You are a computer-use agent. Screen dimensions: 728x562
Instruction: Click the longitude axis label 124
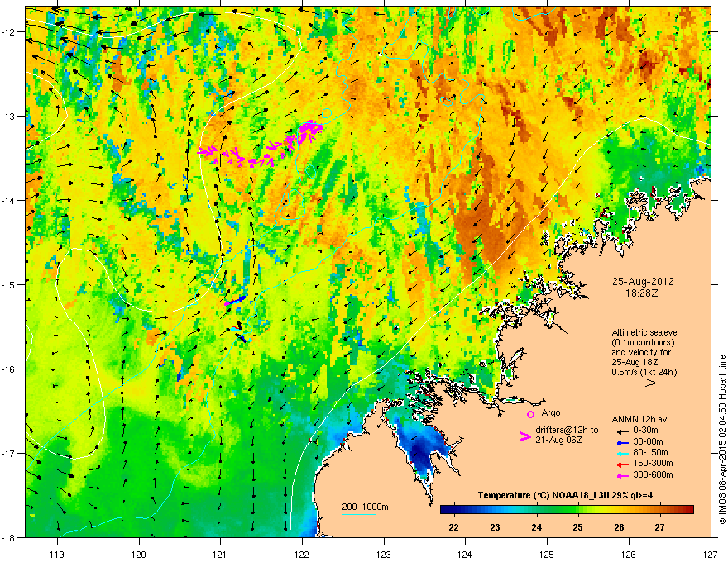pos(466,554)
